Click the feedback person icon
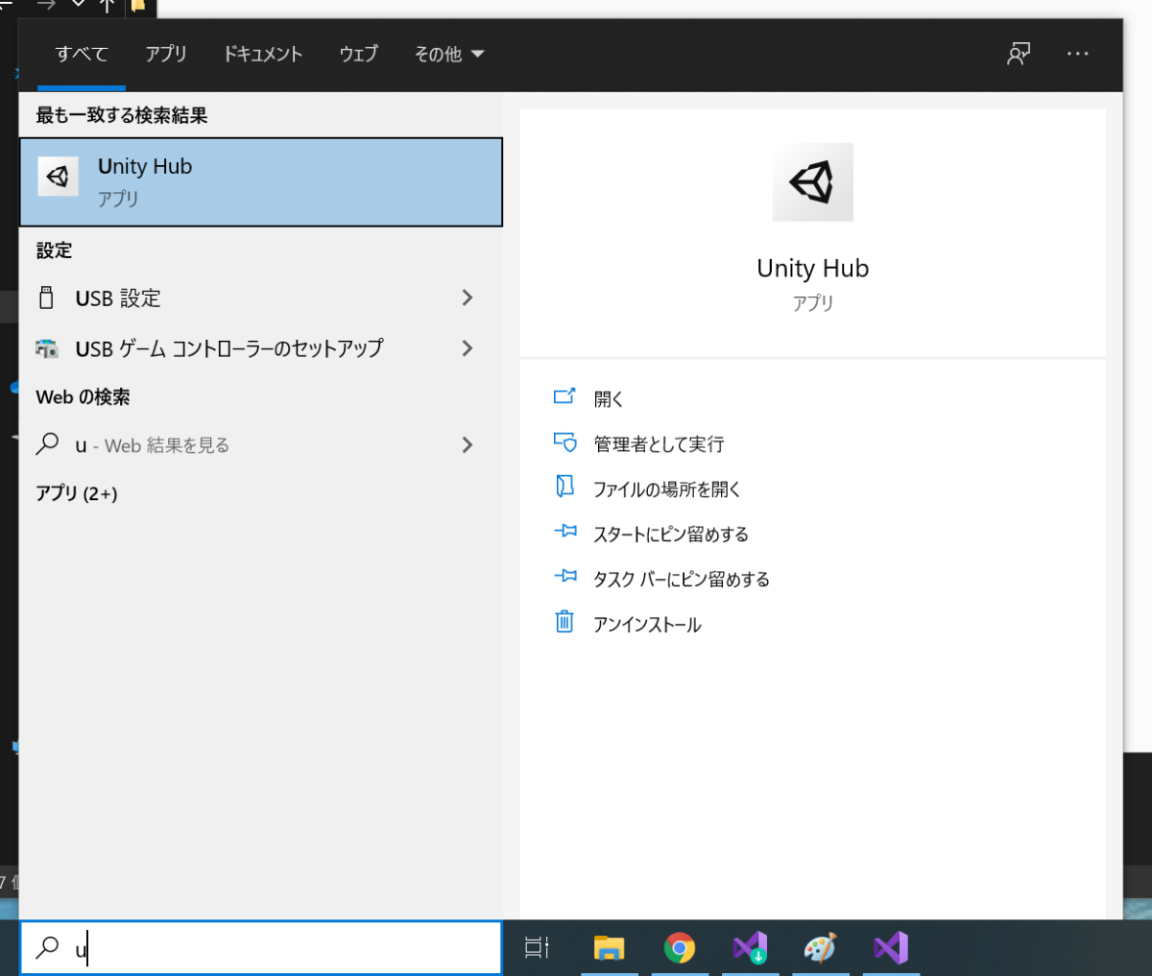The image size is (1152, 976). pos(1019,54)
